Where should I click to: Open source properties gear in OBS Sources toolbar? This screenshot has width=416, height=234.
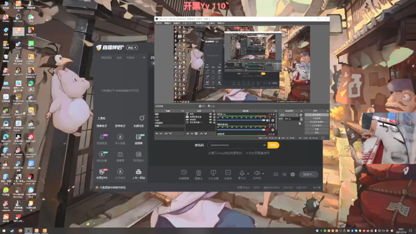(x=197, y=134)
